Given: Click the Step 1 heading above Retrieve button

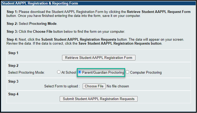Looking at the screenshot, I should (x=13, y=53).
